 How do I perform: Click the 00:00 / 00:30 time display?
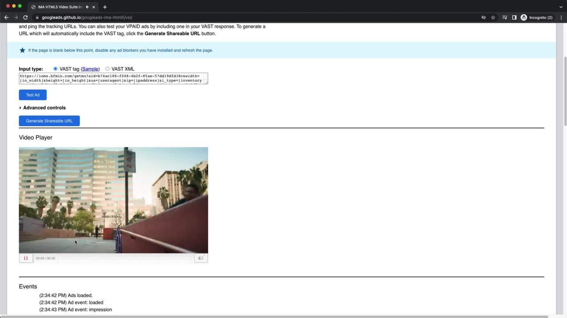[46, 258]
